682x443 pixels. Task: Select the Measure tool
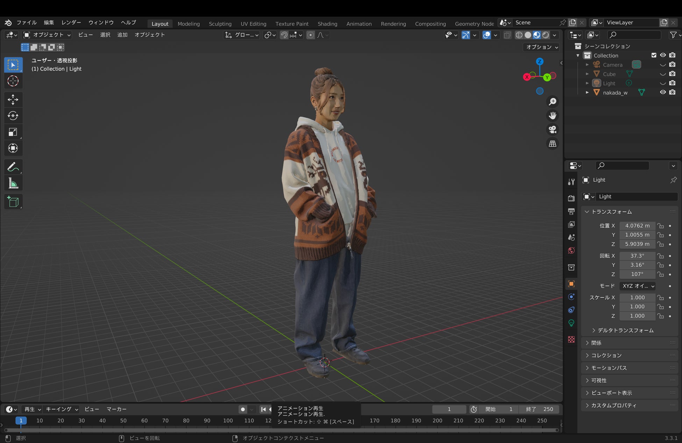click(x=13, y=183)
